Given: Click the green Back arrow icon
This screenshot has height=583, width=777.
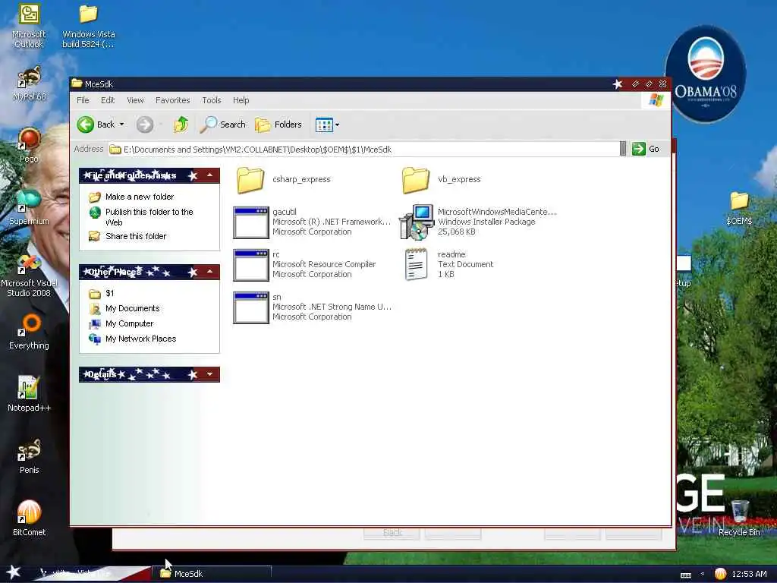Looking at the screenshot, I should coord(85,124).
